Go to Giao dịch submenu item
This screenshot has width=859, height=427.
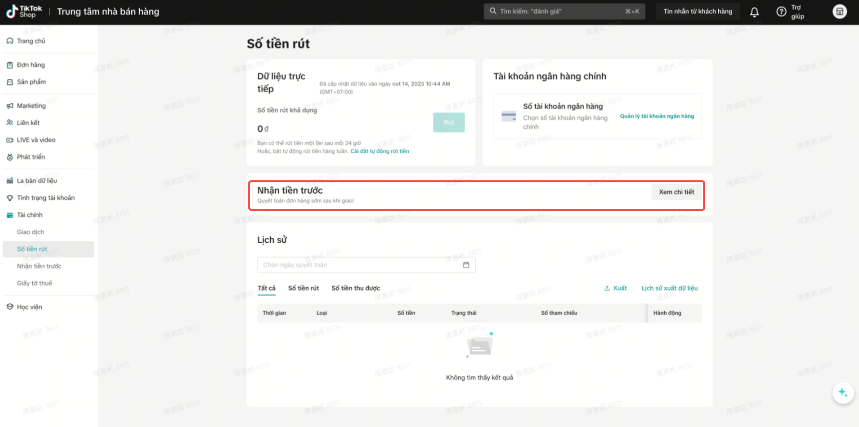30,232
